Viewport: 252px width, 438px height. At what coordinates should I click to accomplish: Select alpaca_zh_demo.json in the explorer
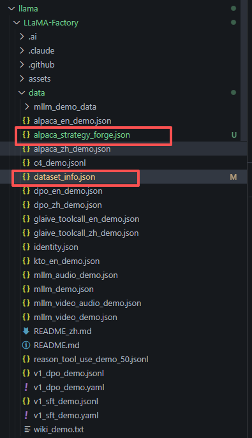[x=72, y=149]
